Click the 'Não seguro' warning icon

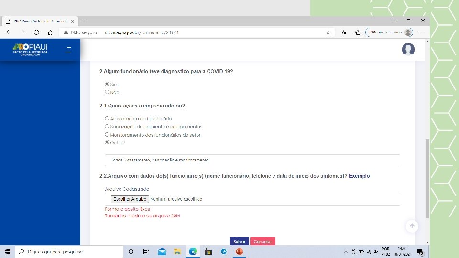(x=66, y=32)
